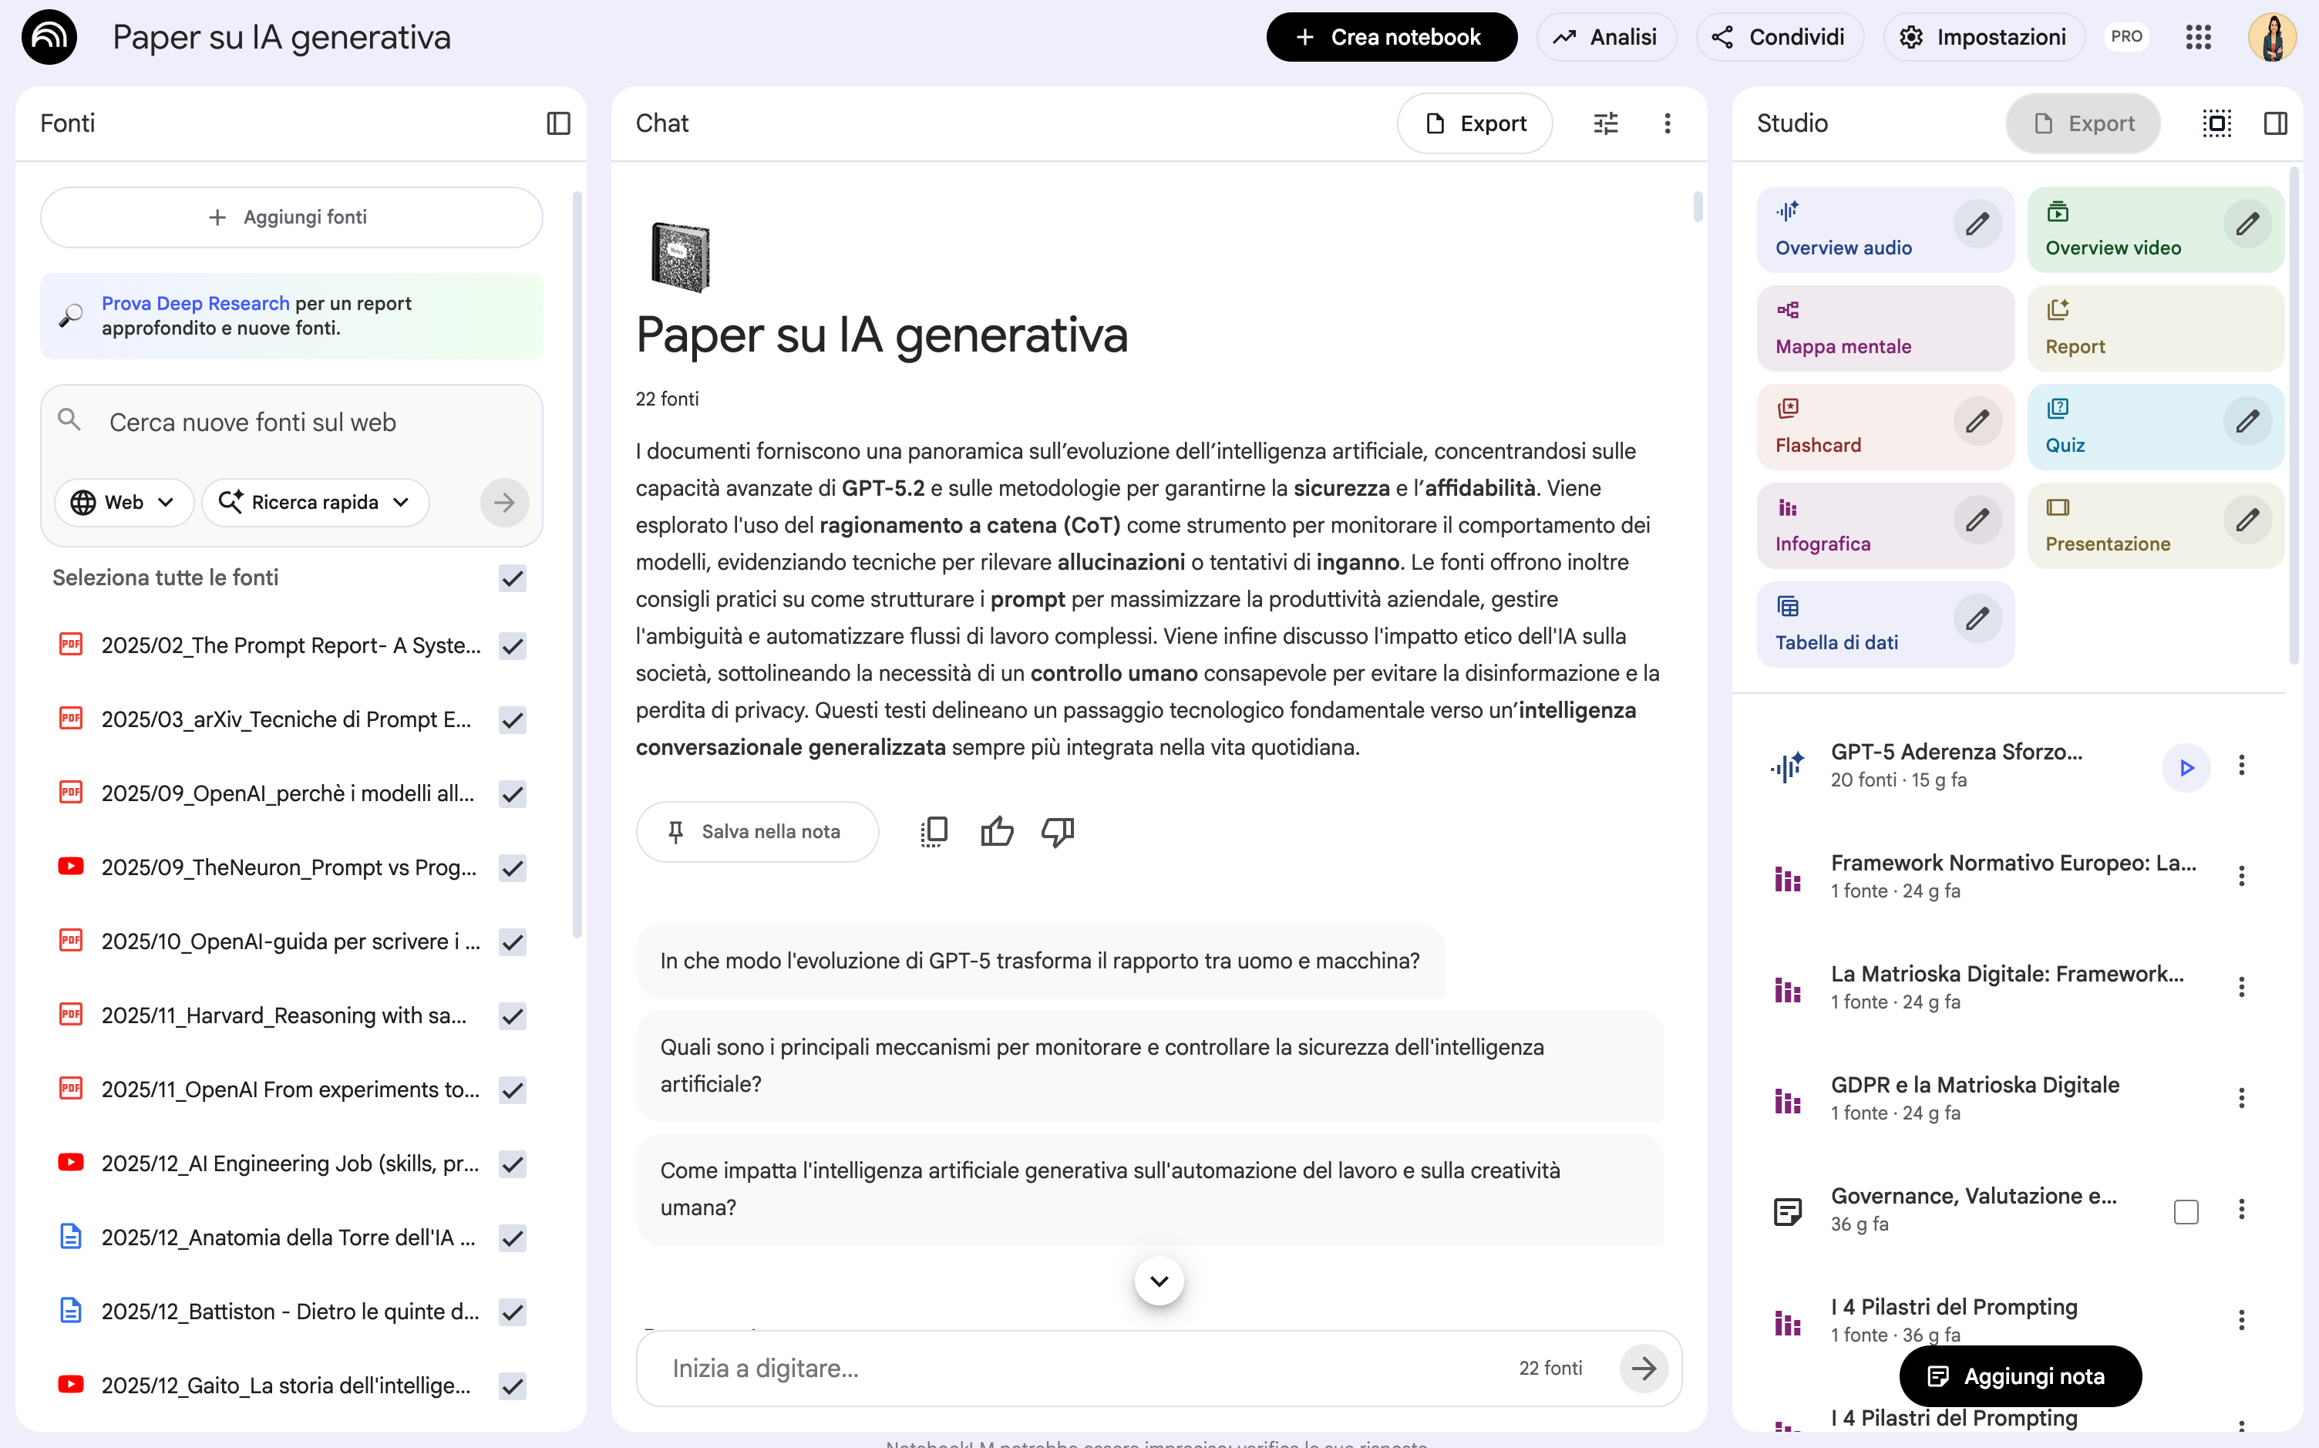This screenshot has width=2319, height=1448.
Task: Expand the Ricerca rapida dropdown
Action: click(x=316, y=502)
